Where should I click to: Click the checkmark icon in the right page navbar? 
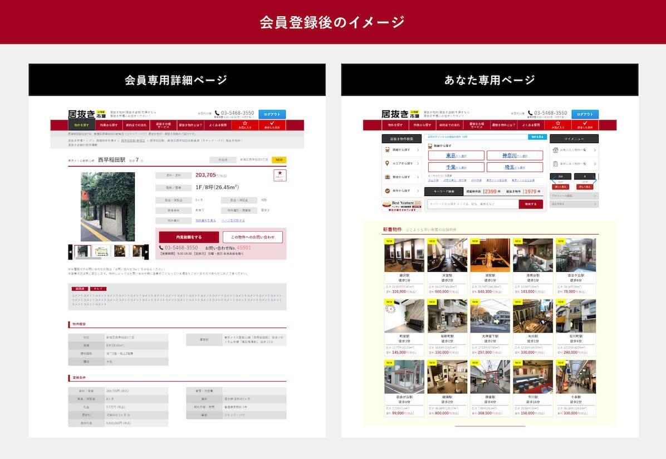[x=585, y=123]
